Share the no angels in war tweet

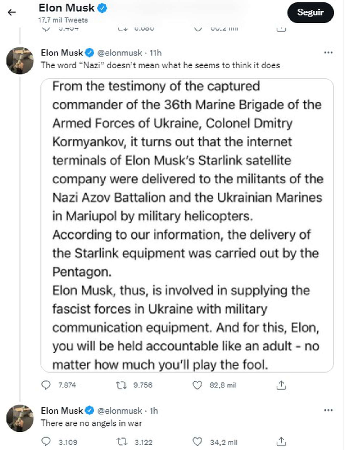click(x=281, y=442)
